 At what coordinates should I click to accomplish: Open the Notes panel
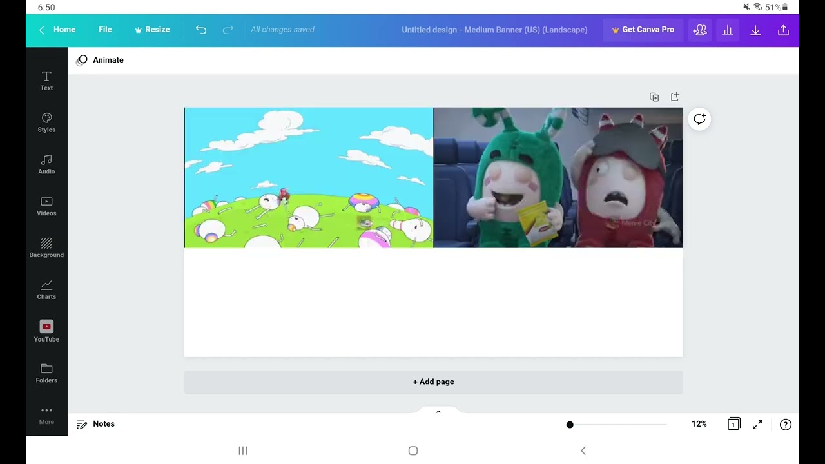(x=96, y=424)
